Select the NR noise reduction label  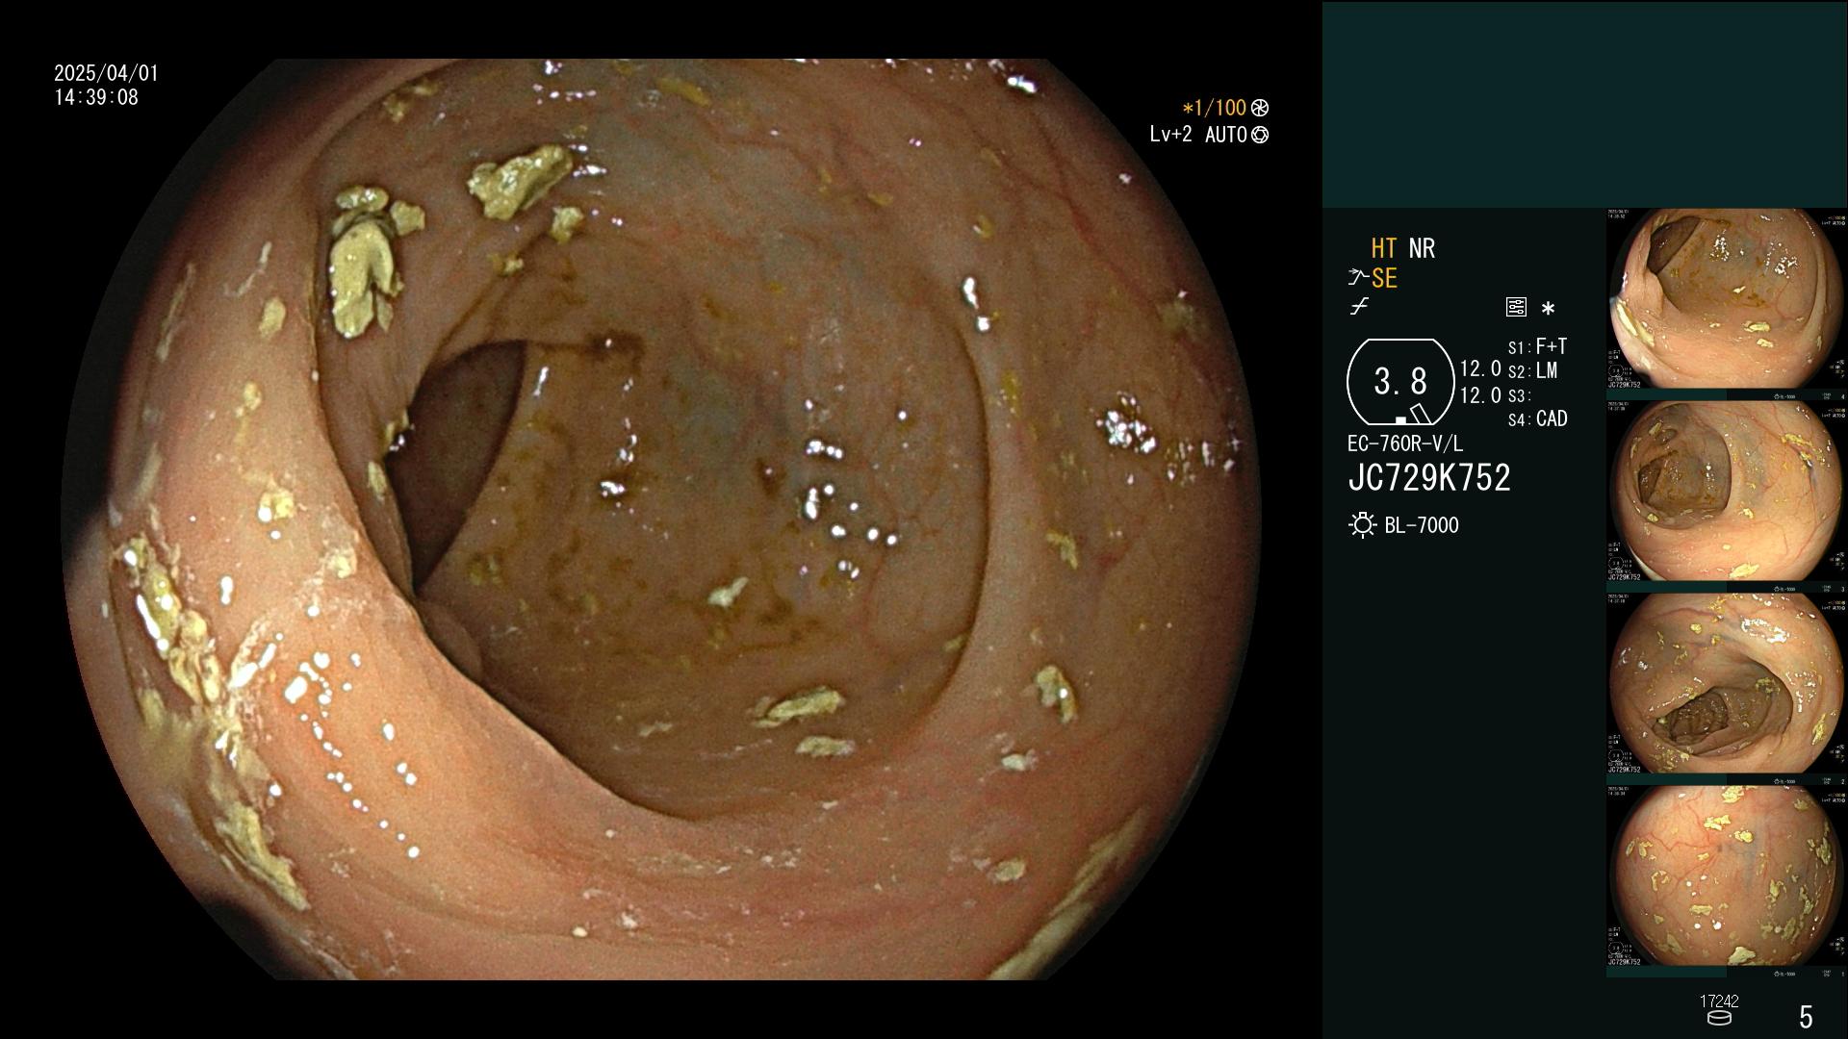click(1422, 248)
